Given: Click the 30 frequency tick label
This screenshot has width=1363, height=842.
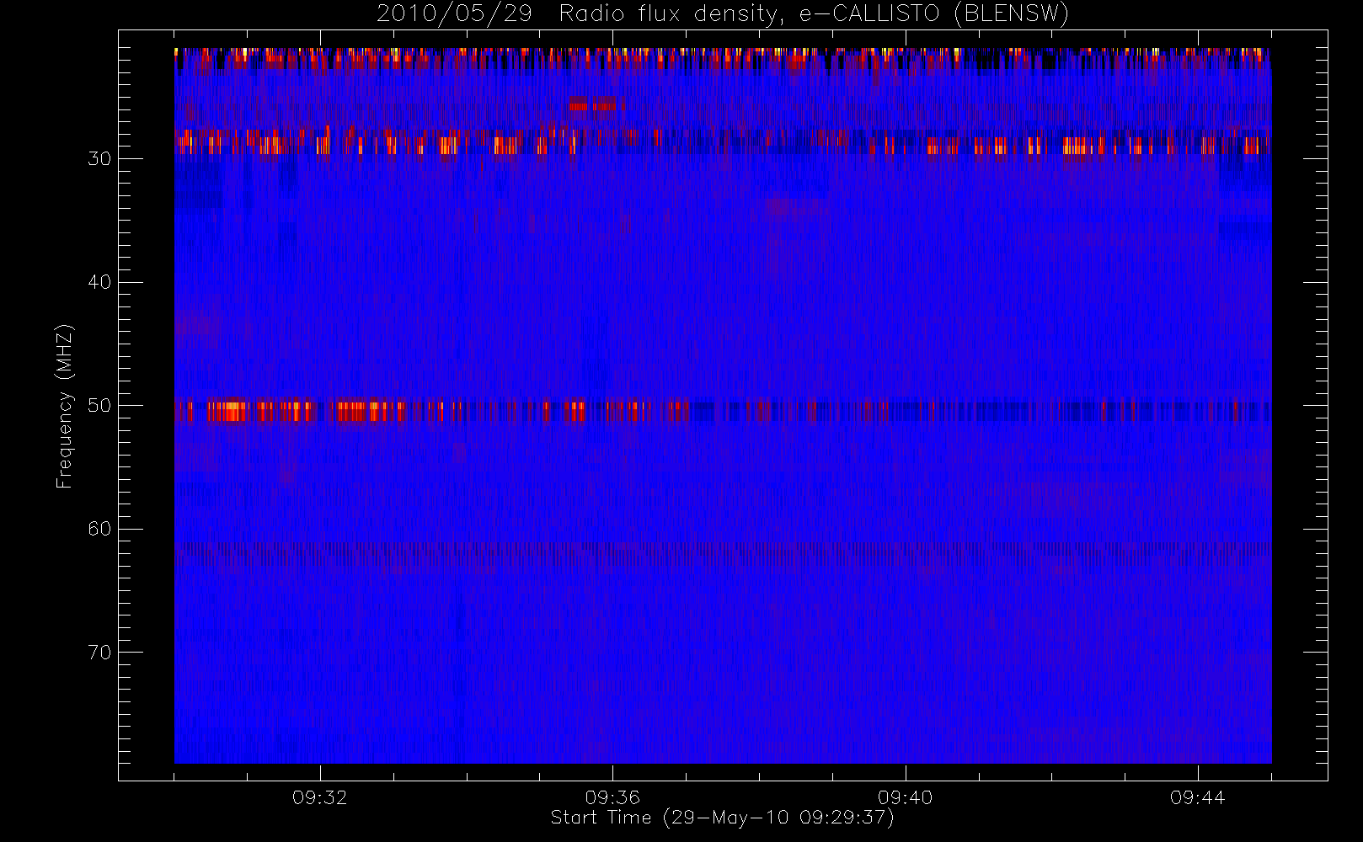Looking at the screenshot, I should click(x=99, y=158).
